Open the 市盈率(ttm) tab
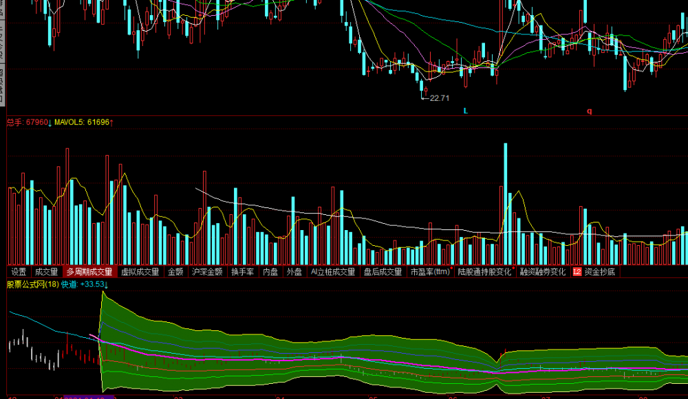 tap(431, 272)
